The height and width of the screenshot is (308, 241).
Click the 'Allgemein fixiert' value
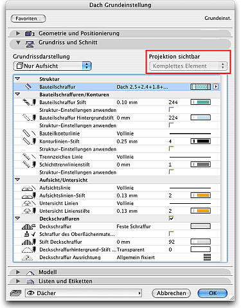point(136,257)
